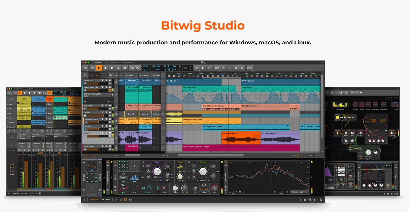
Task: Switch to the Served Cold project tab
Action: coord(113,62)
